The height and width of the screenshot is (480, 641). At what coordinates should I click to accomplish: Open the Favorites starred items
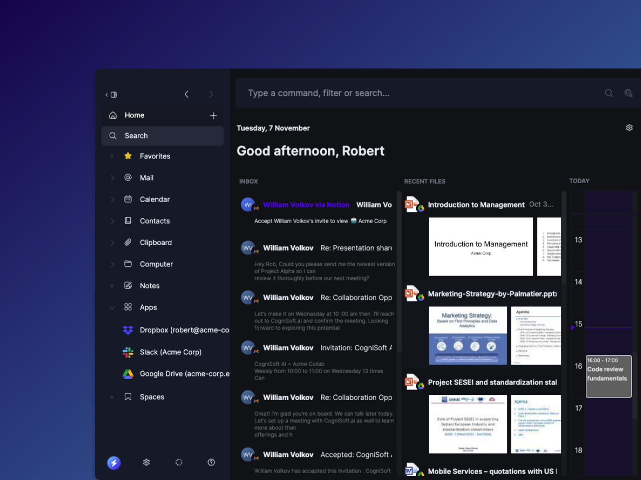154,156
